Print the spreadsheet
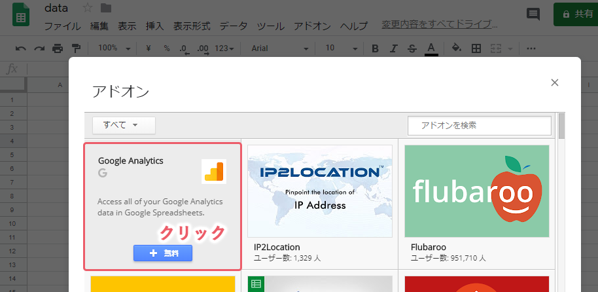 pyautogui.click(x=58, y=48)
